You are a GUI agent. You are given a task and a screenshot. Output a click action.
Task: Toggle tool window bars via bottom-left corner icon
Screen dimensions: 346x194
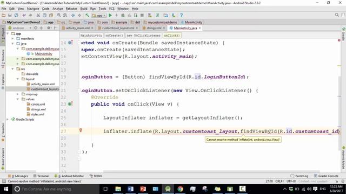[4, 181]
